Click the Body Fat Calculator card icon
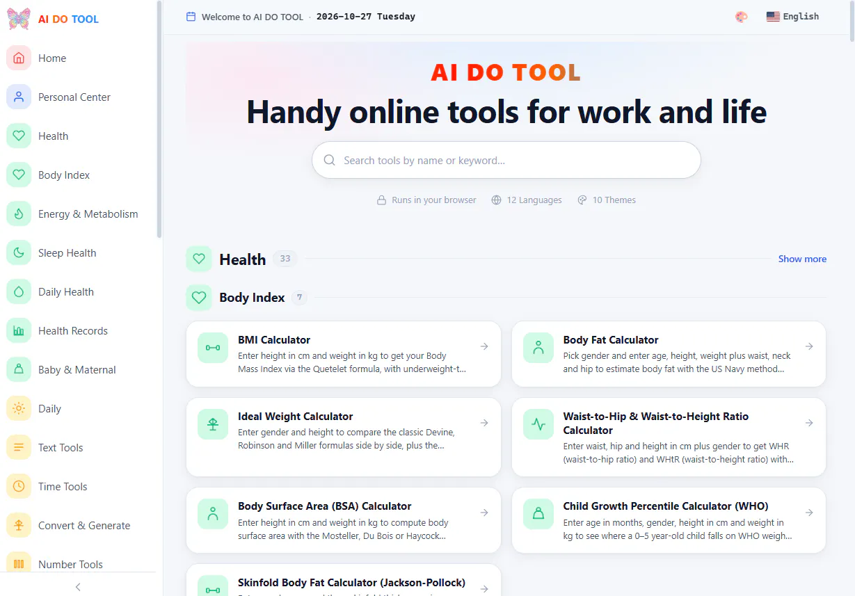The width and height of the screenshot is (855, 596). click(538, 347)
